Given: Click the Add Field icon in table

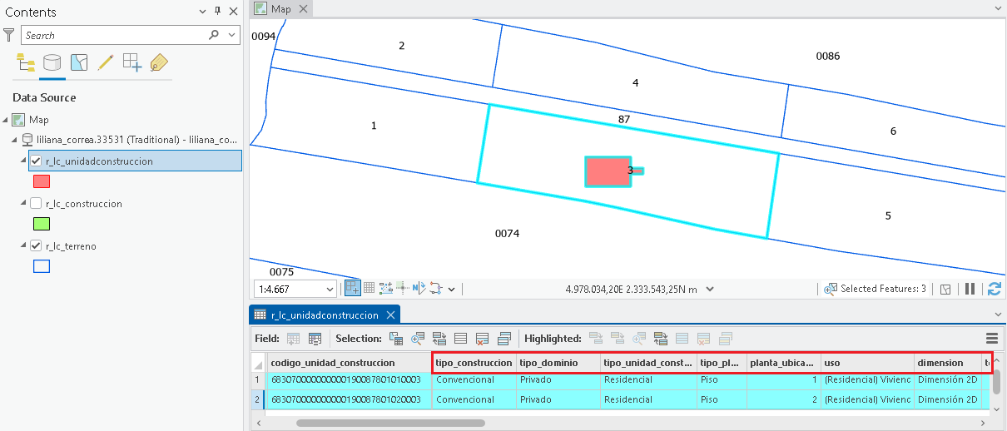Looking at the screenshot, I should pos(293,339).
